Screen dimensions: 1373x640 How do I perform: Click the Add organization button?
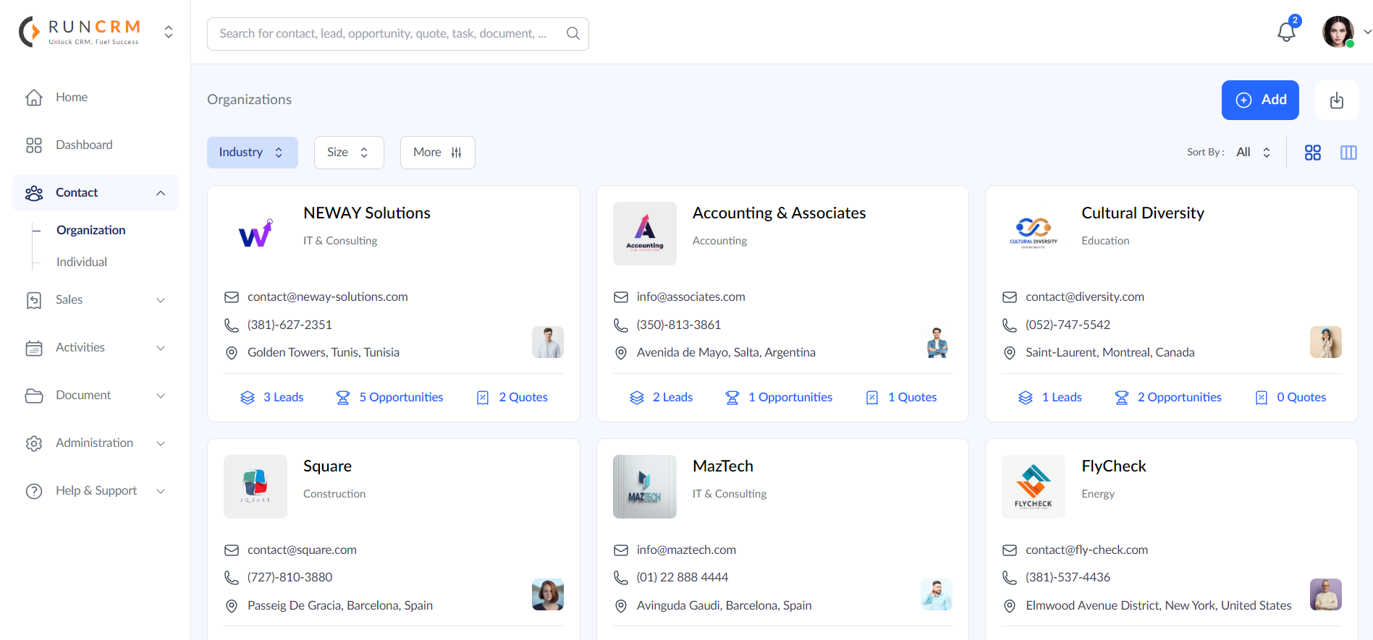(x=1259, y=100)
